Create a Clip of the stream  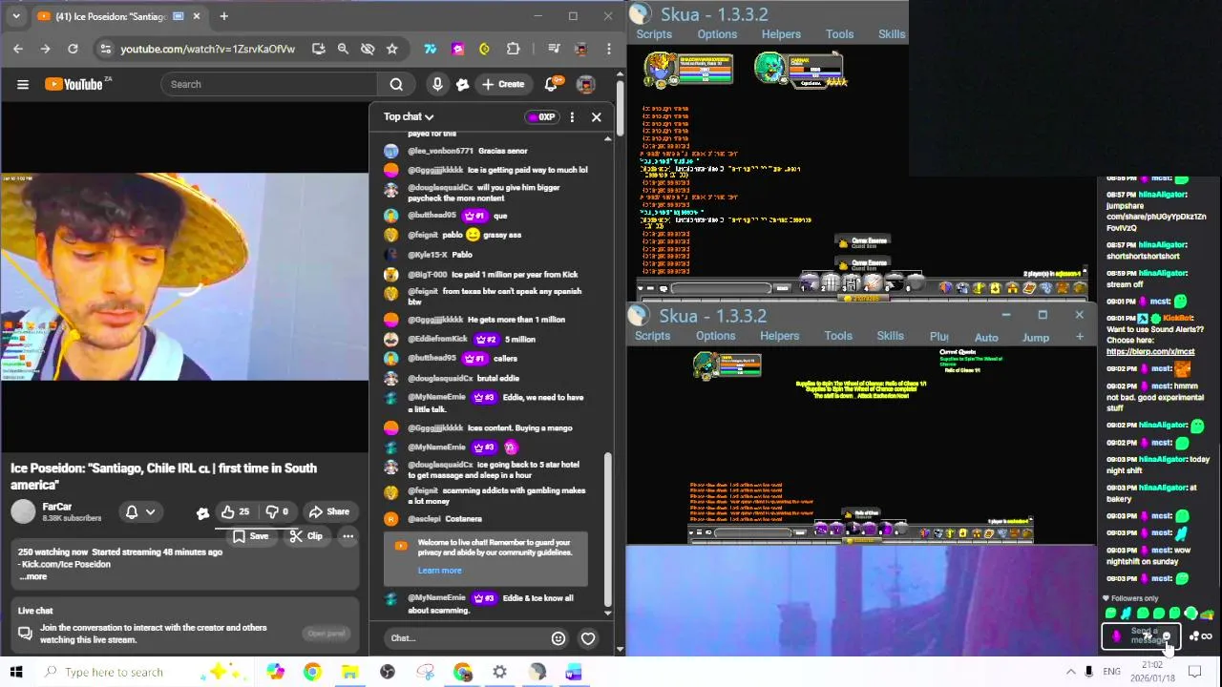pyautogui.click(x=306, y=536)
